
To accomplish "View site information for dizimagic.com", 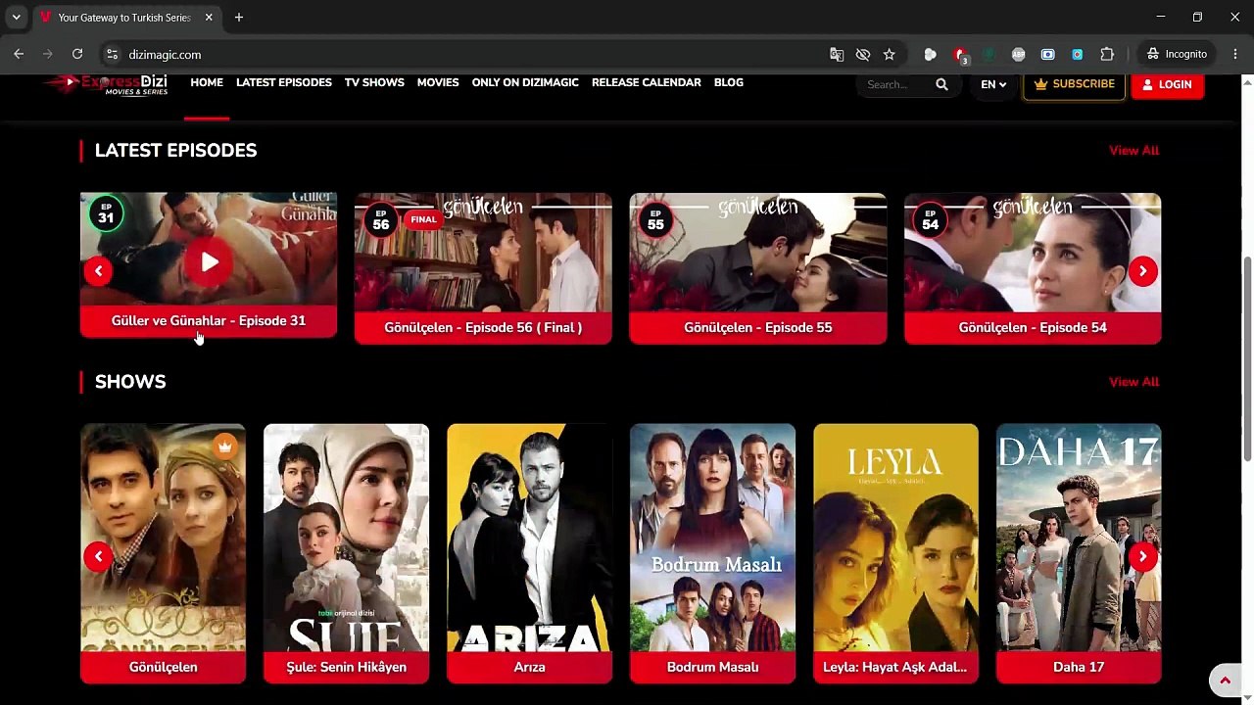I will pyautogui.click(x=112, y=55).
